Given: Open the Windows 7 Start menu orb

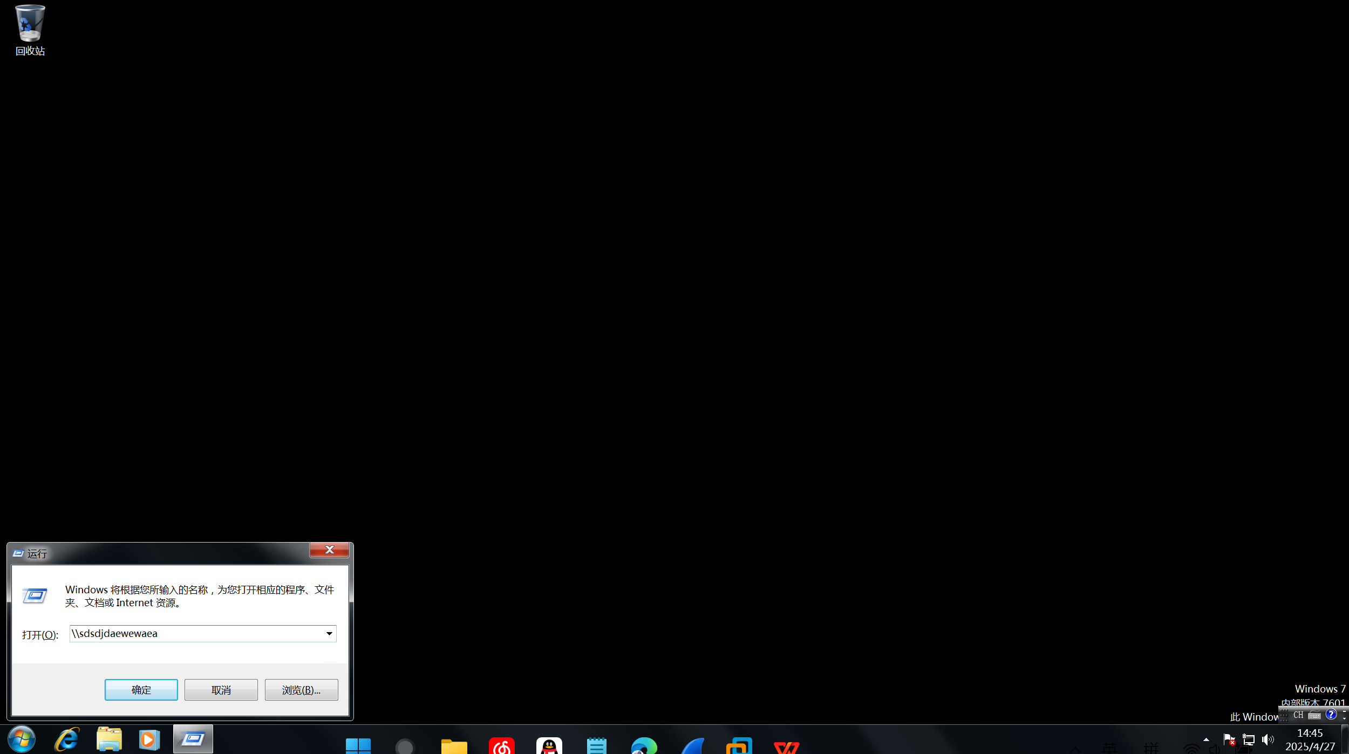Looking at the screenshot, I should tap(22, 739).
